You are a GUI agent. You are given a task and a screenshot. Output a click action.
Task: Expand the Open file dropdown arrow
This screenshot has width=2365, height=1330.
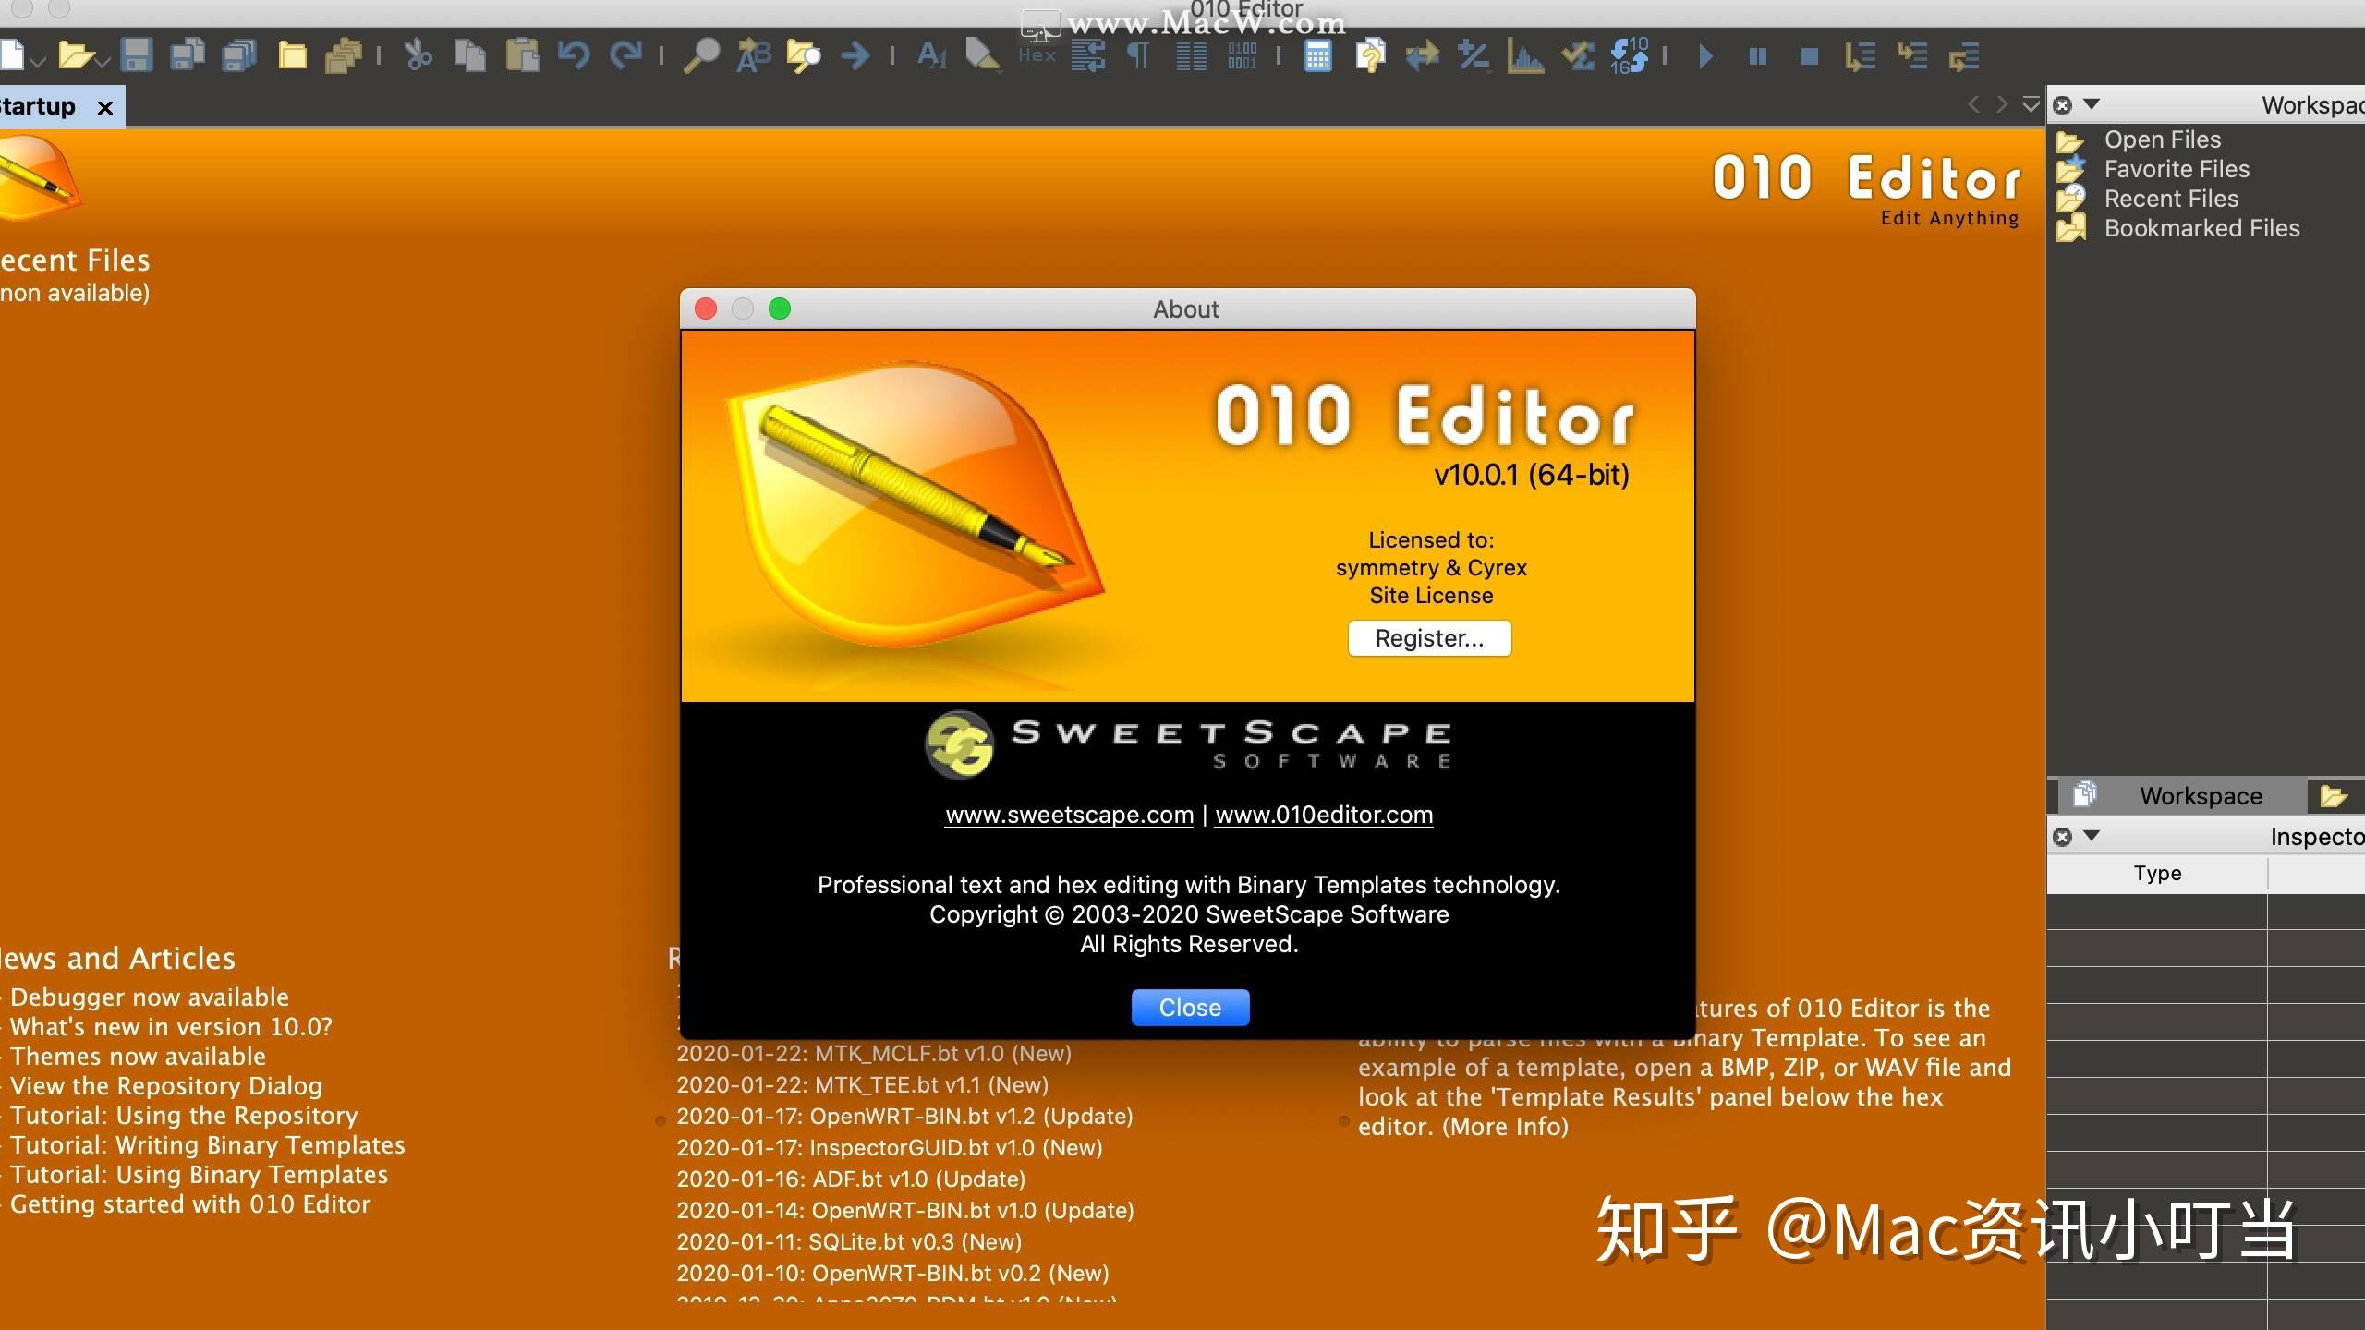click(103, 62)
